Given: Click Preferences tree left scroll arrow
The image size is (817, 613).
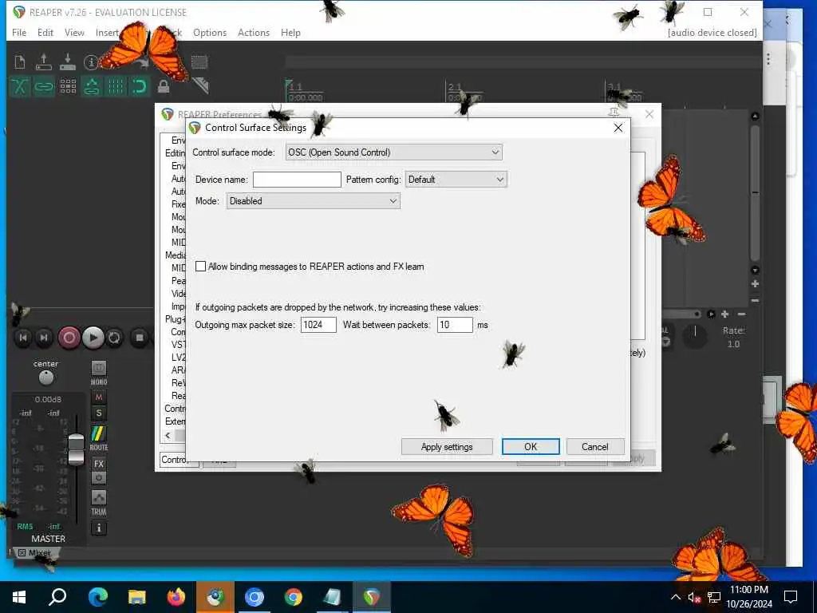Looking at the screenshot, I should click(x=168, y=435).
